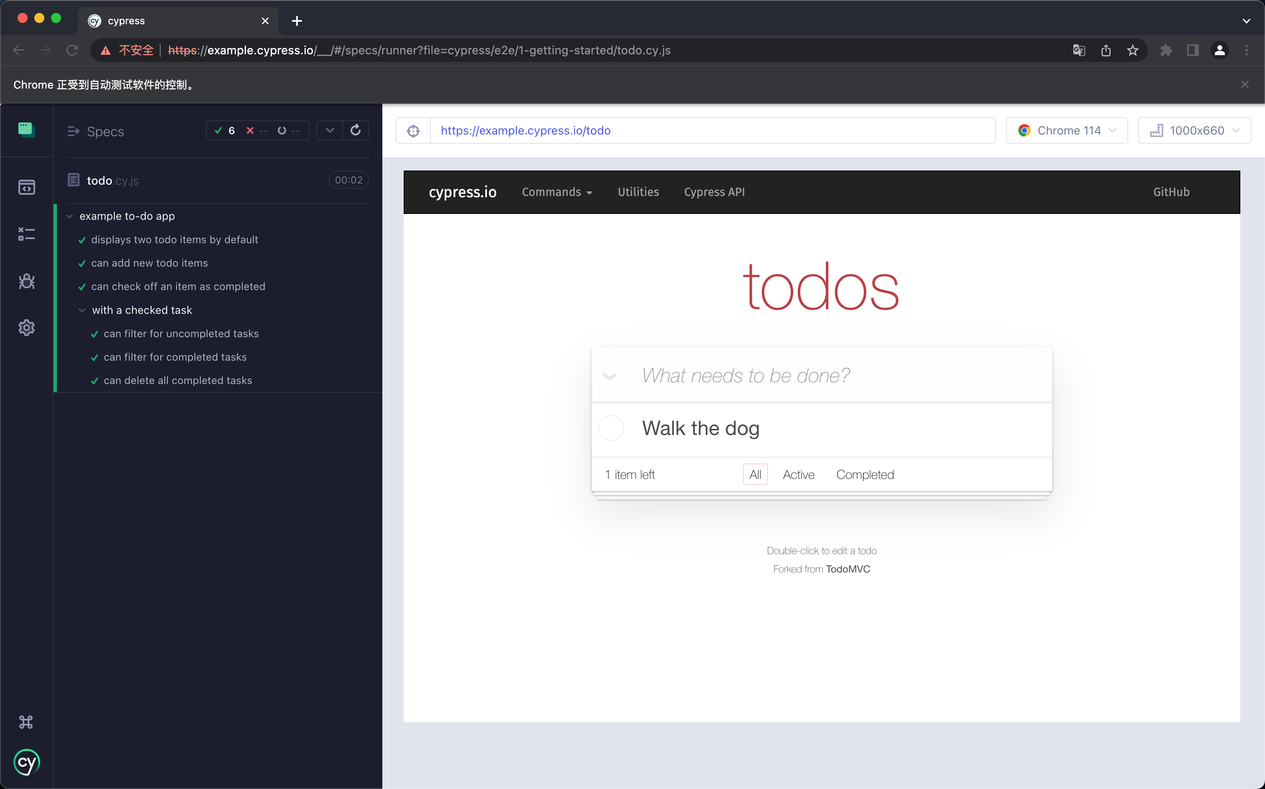The image size is (1265, 789).
Task: Open the Specs page sidebar icon
Action: (x=27, y=187)
